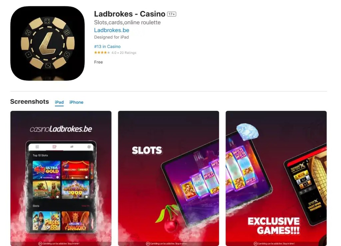Click the Screenshots section heading

[x=30, y=101]
